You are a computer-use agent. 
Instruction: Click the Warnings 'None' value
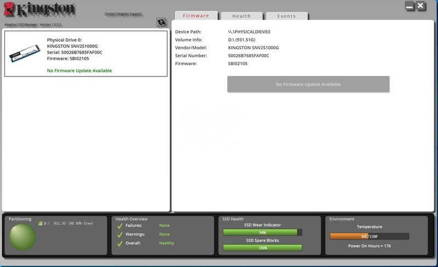pyautogui.click(x=164, y=234)
